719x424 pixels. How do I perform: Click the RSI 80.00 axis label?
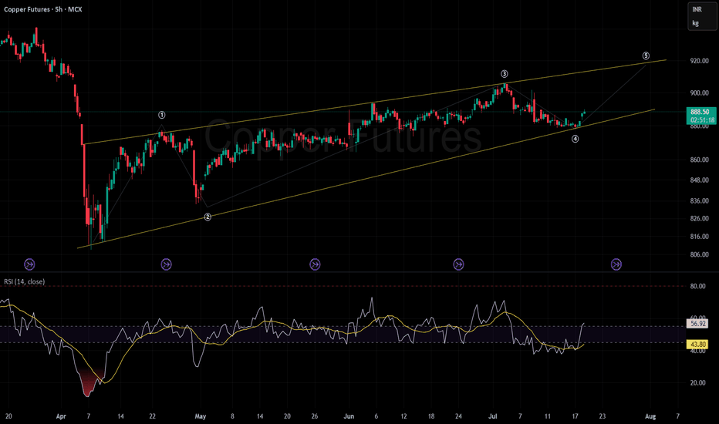coord(698,287)
